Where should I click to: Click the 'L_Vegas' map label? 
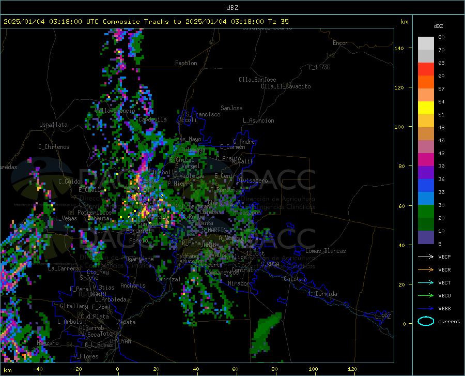click(66, 218)
